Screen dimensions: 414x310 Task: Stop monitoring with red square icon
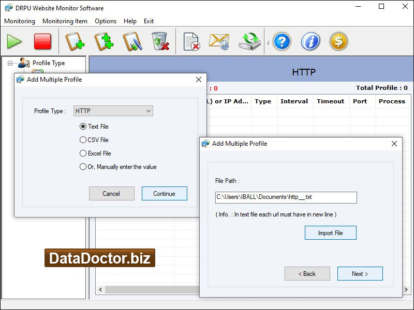(x=42, y=41)
